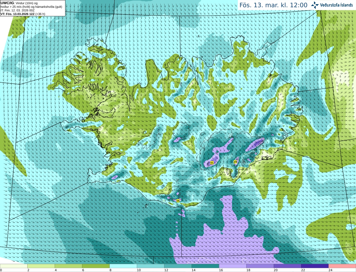Click the Veðurstofa Íslands name text

pyautogui.click(x=336, y=5)
